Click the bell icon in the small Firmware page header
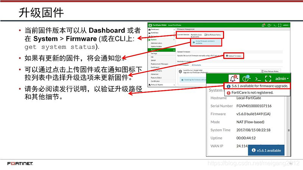 click(x=263, y=25)
